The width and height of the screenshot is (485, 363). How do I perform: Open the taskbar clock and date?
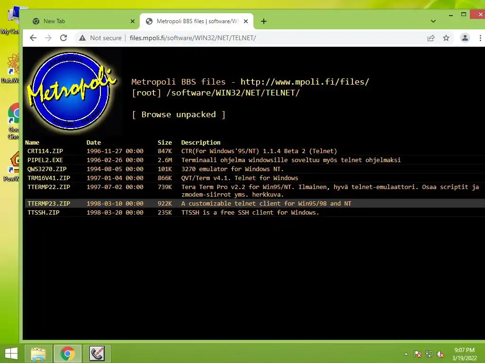coord(464,354)
